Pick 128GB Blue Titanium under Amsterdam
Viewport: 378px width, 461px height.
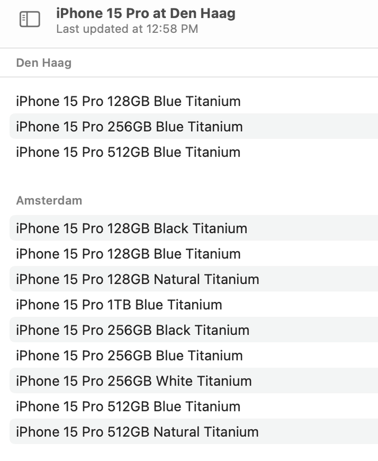(x=128, y=254)
